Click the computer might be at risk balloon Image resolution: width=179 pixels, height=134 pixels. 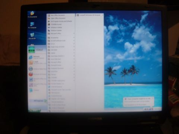[x=139, y=102]
